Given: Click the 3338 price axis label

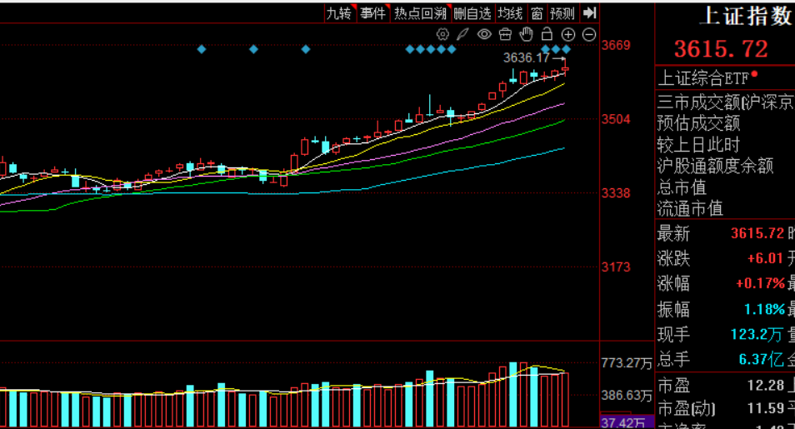Looking at the screenshot, I should pyautogui.click(x=616, y=192).
